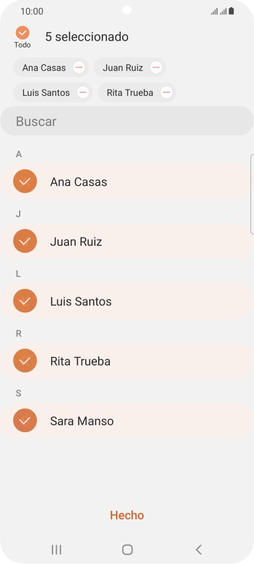Tap the Android back navigation icon

199,550
